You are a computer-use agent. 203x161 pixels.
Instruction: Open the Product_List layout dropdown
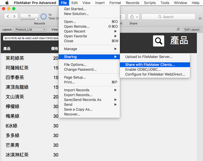tap(30, 30)
